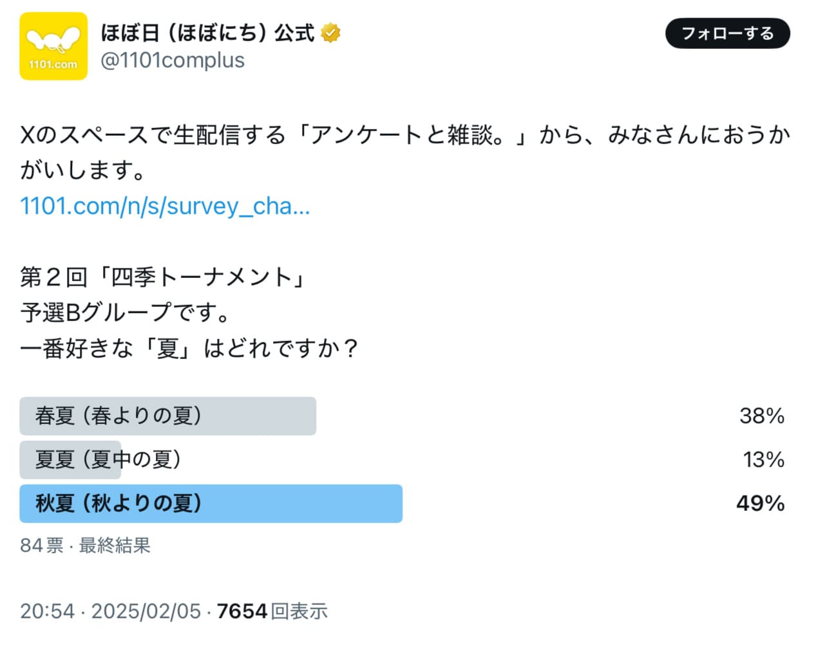
Task: Click the 38% poll result
Action: click(761, 416)
